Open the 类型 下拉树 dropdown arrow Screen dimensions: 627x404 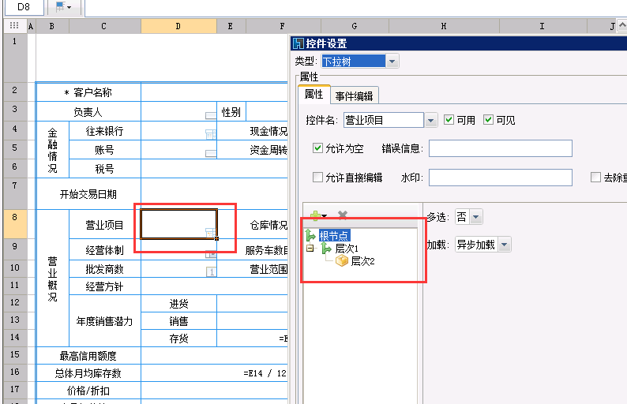point(392,61)
